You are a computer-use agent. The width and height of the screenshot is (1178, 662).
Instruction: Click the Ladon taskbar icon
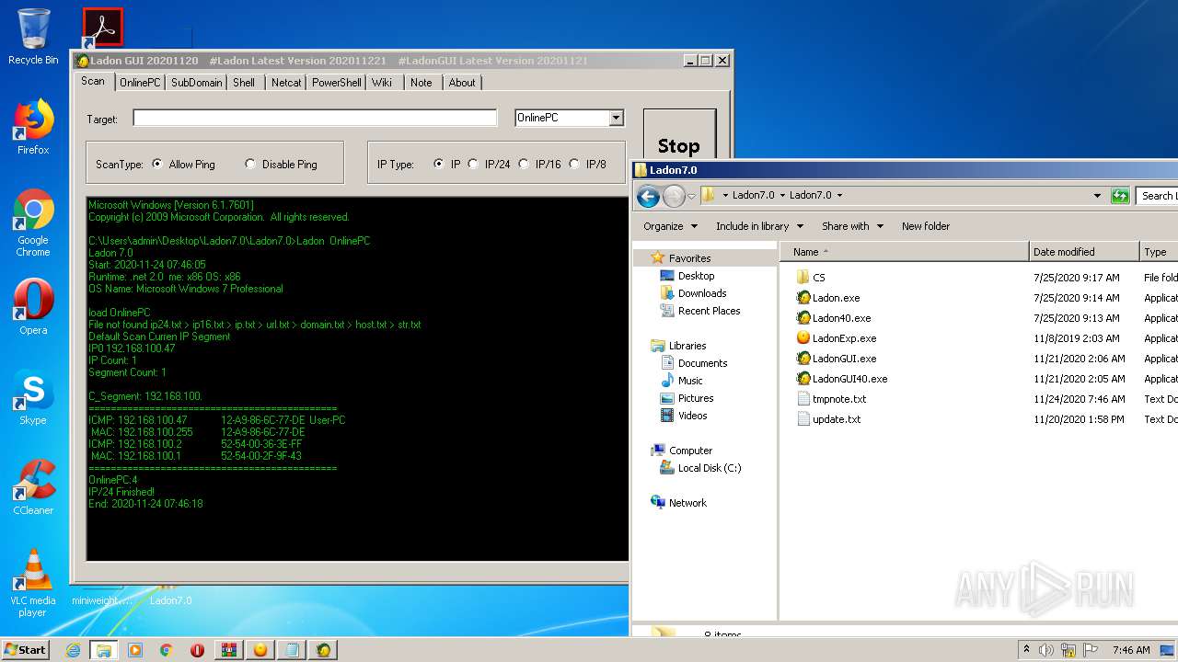pos(323,650)
